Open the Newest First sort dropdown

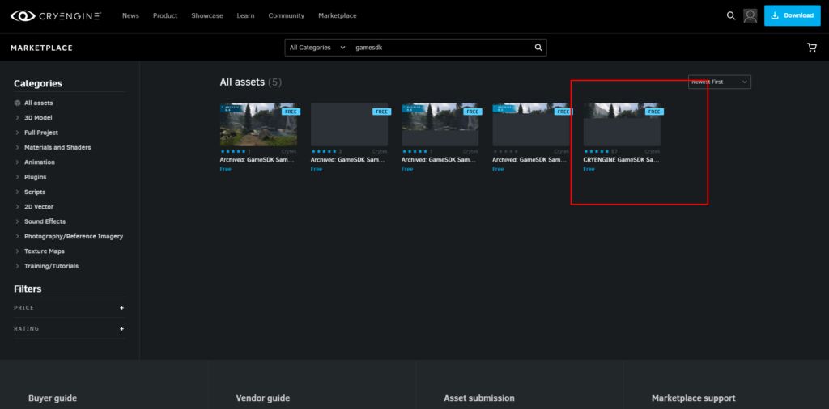pos(720,82)
